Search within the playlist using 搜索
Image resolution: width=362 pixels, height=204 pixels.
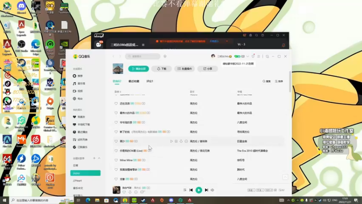pos(267,82)
